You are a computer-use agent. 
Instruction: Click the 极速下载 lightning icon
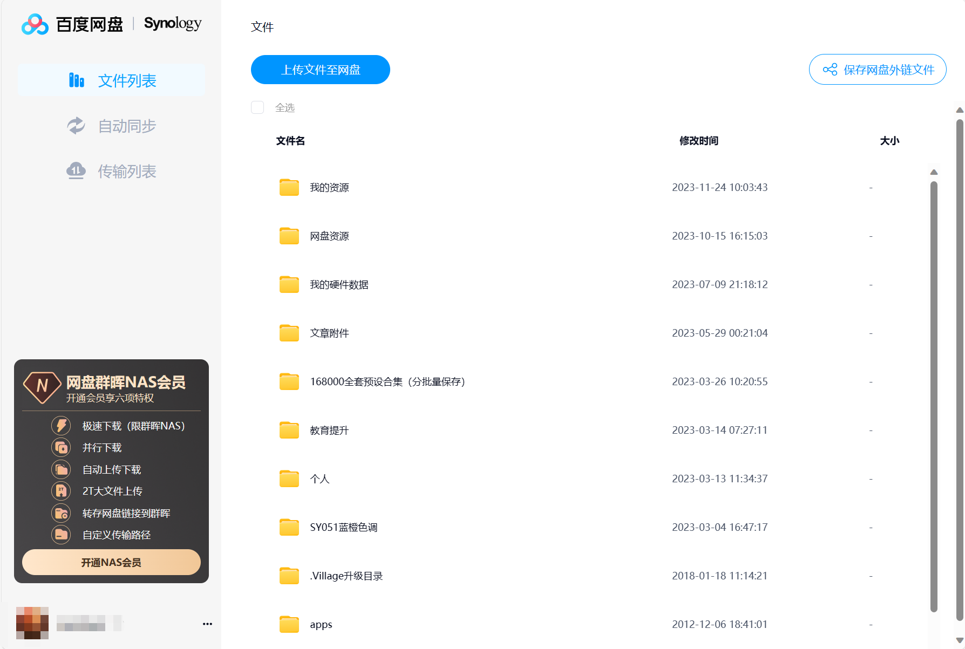[x=61, y=426]
